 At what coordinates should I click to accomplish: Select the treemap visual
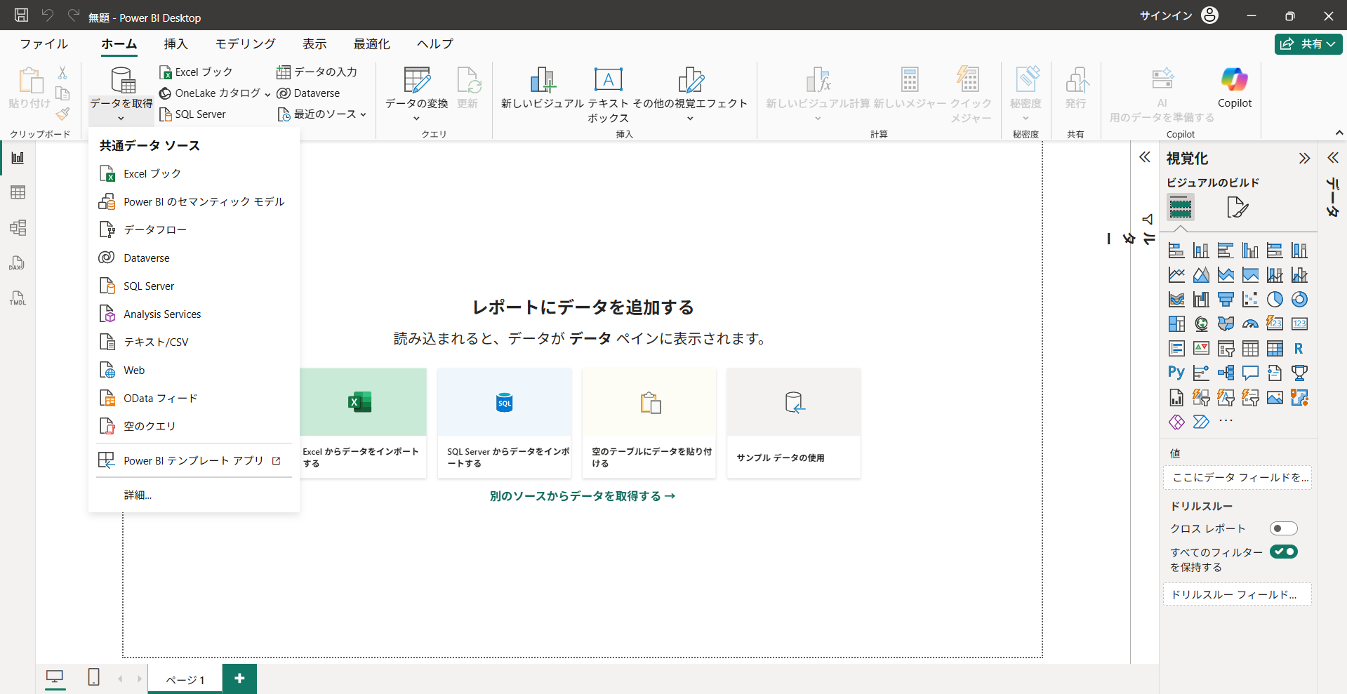[1176, 323]
